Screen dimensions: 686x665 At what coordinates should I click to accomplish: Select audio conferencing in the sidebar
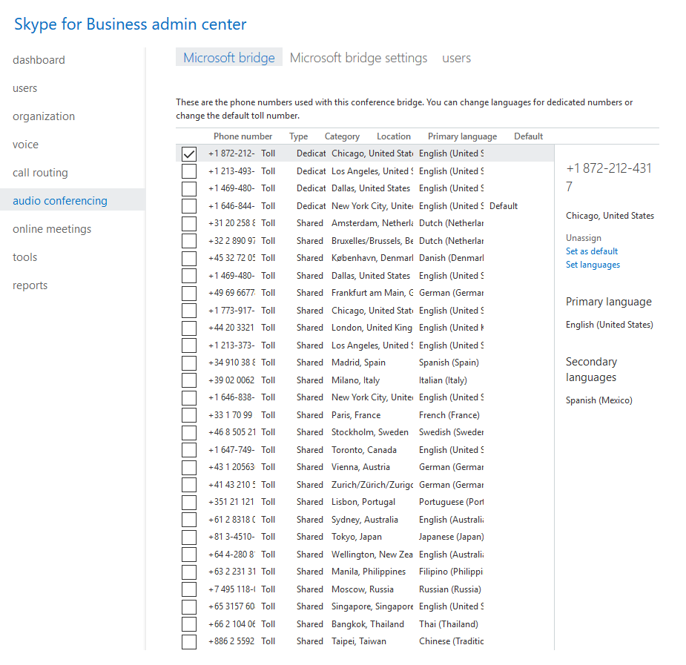[60, 201]
